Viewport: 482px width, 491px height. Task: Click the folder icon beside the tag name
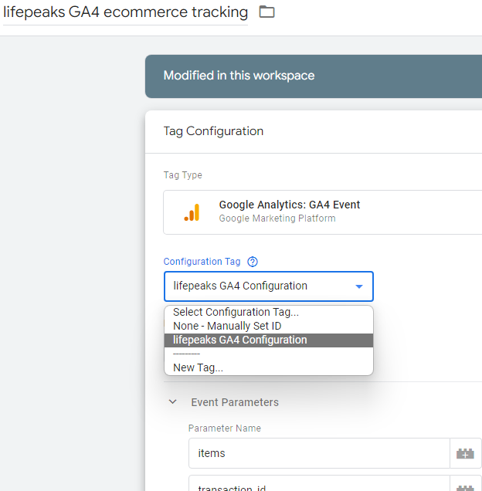266,12
